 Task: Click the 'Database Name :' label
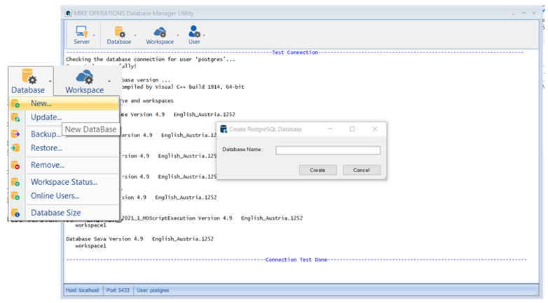pos(242,150)
